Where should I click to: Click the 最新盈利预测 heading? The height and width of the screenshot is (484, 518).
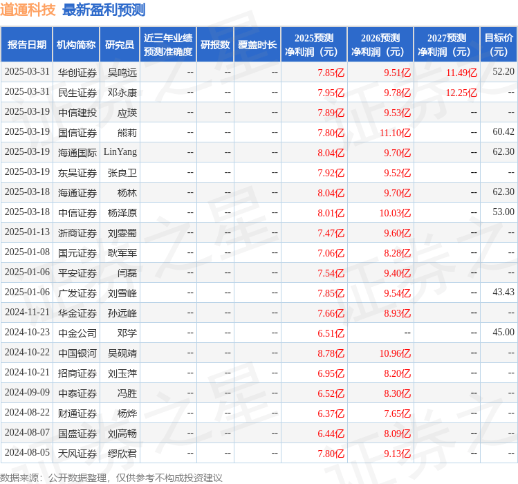104,10
